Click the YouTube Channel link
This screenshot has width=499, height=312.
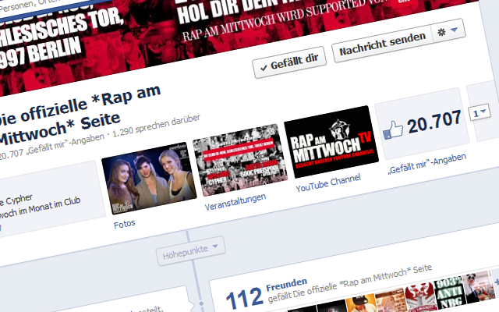coord(328,183)
